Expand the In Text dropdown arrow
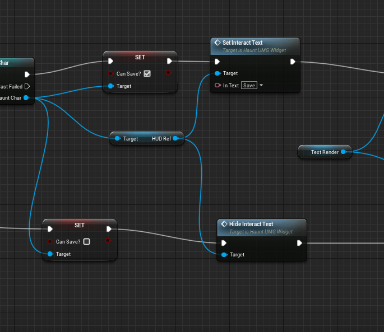Viewport: 384px width, 332px height. pyautogui.click(x=261, y=86)
